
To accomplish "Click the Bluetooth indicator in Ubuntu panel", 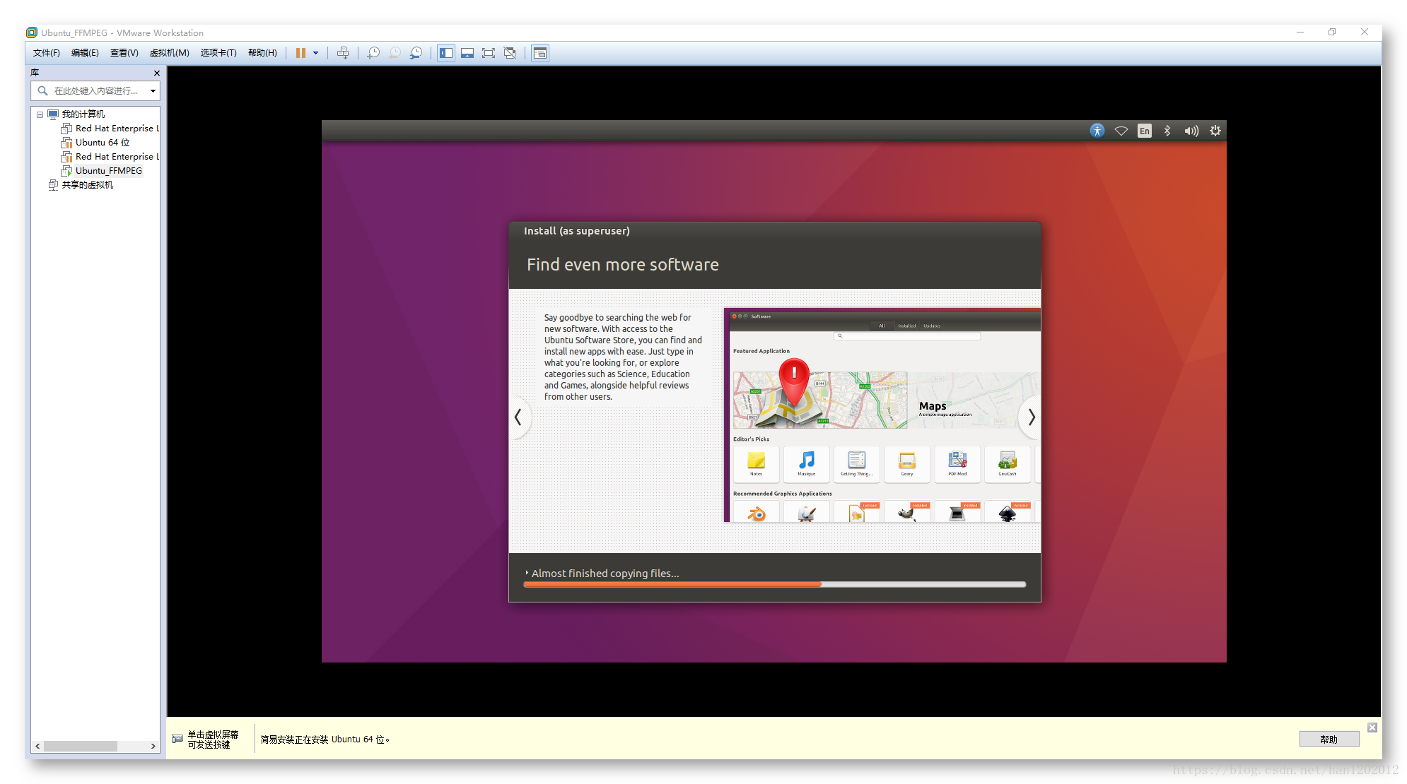I will [1167, 131].
